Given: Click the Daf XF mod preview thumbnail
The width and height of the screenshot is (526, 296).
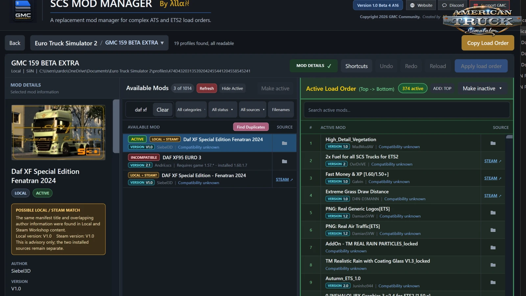Looking at the screenshot, I should coord(59,133).
